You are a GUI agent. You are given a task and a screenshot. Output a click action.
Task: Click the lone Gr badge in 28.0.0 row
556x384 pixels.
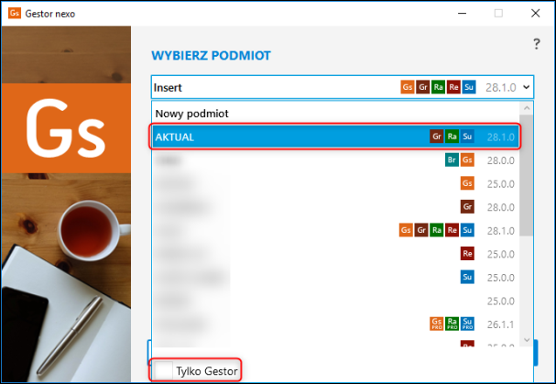pos(467,206)
